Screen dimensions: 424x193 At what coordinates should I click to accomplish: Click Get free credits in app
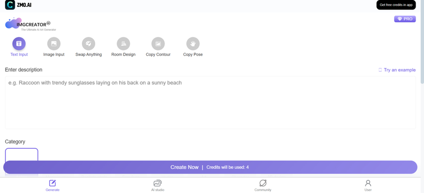click(396, 4)
